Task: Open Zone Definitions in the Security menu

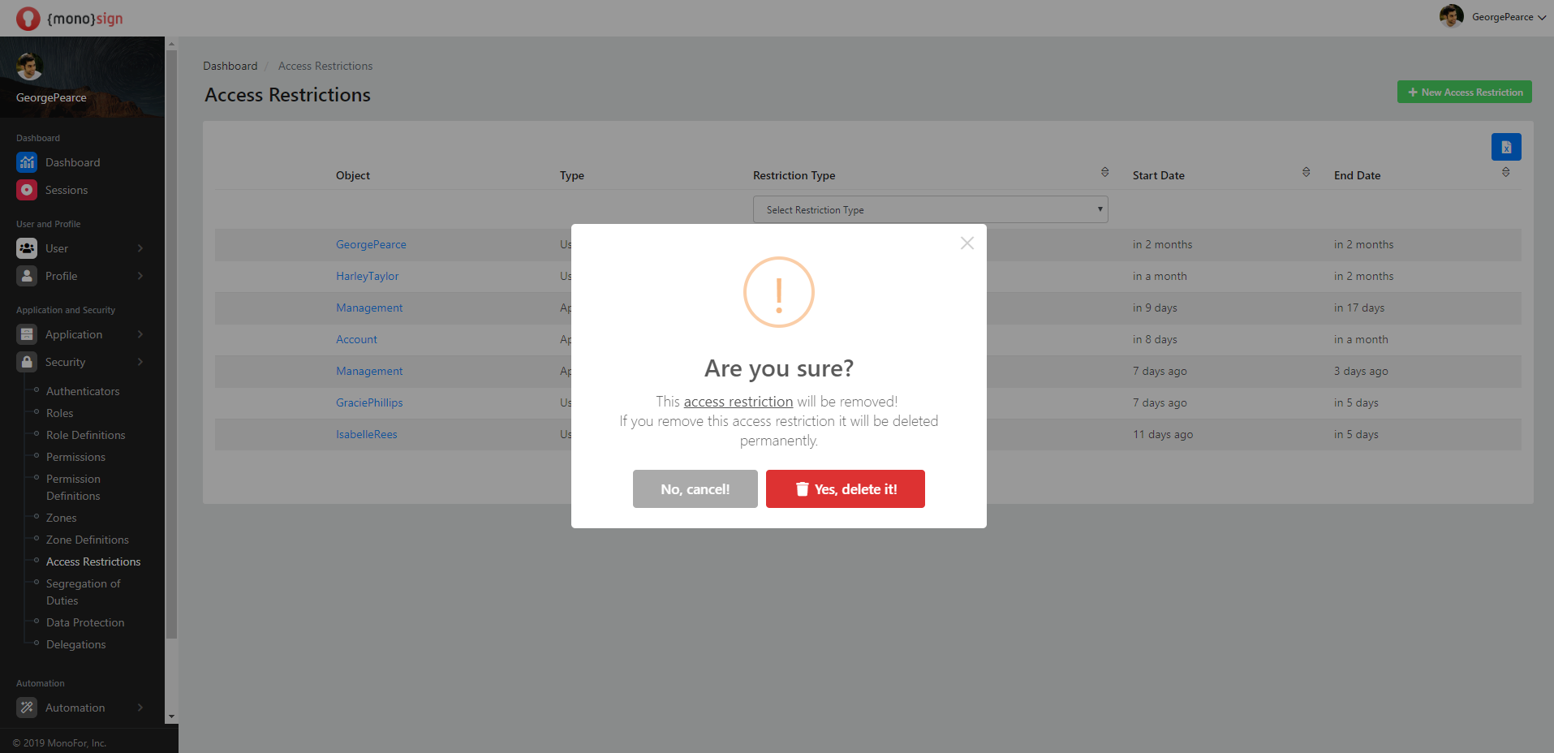Action: (87, 540)
